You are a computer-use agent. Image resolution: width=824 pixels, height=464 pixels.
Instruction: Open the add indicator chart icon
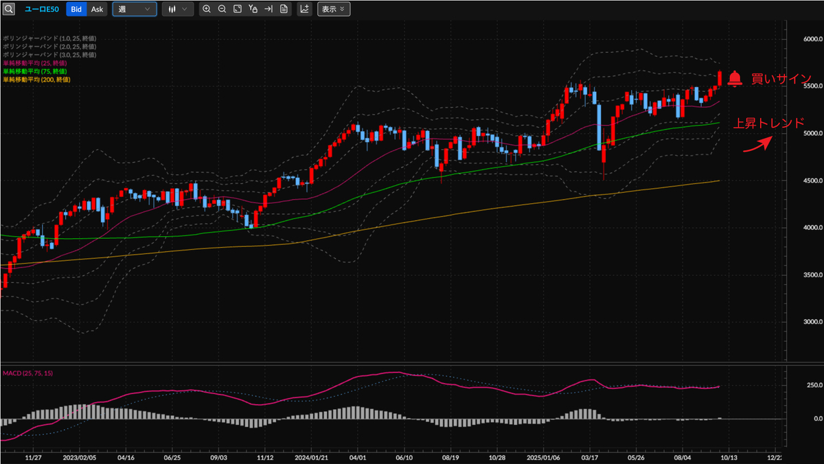tap(305, 9)
